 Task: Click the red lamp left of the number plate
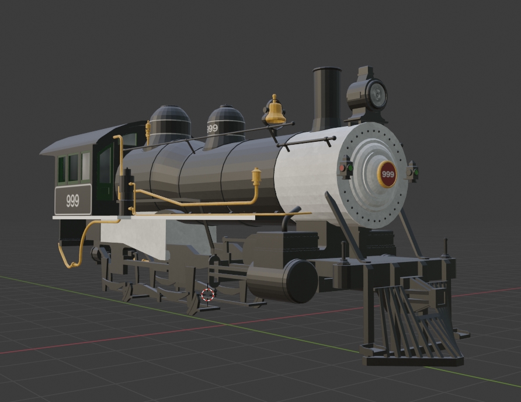pyautogui.click(x=342, y=167)
